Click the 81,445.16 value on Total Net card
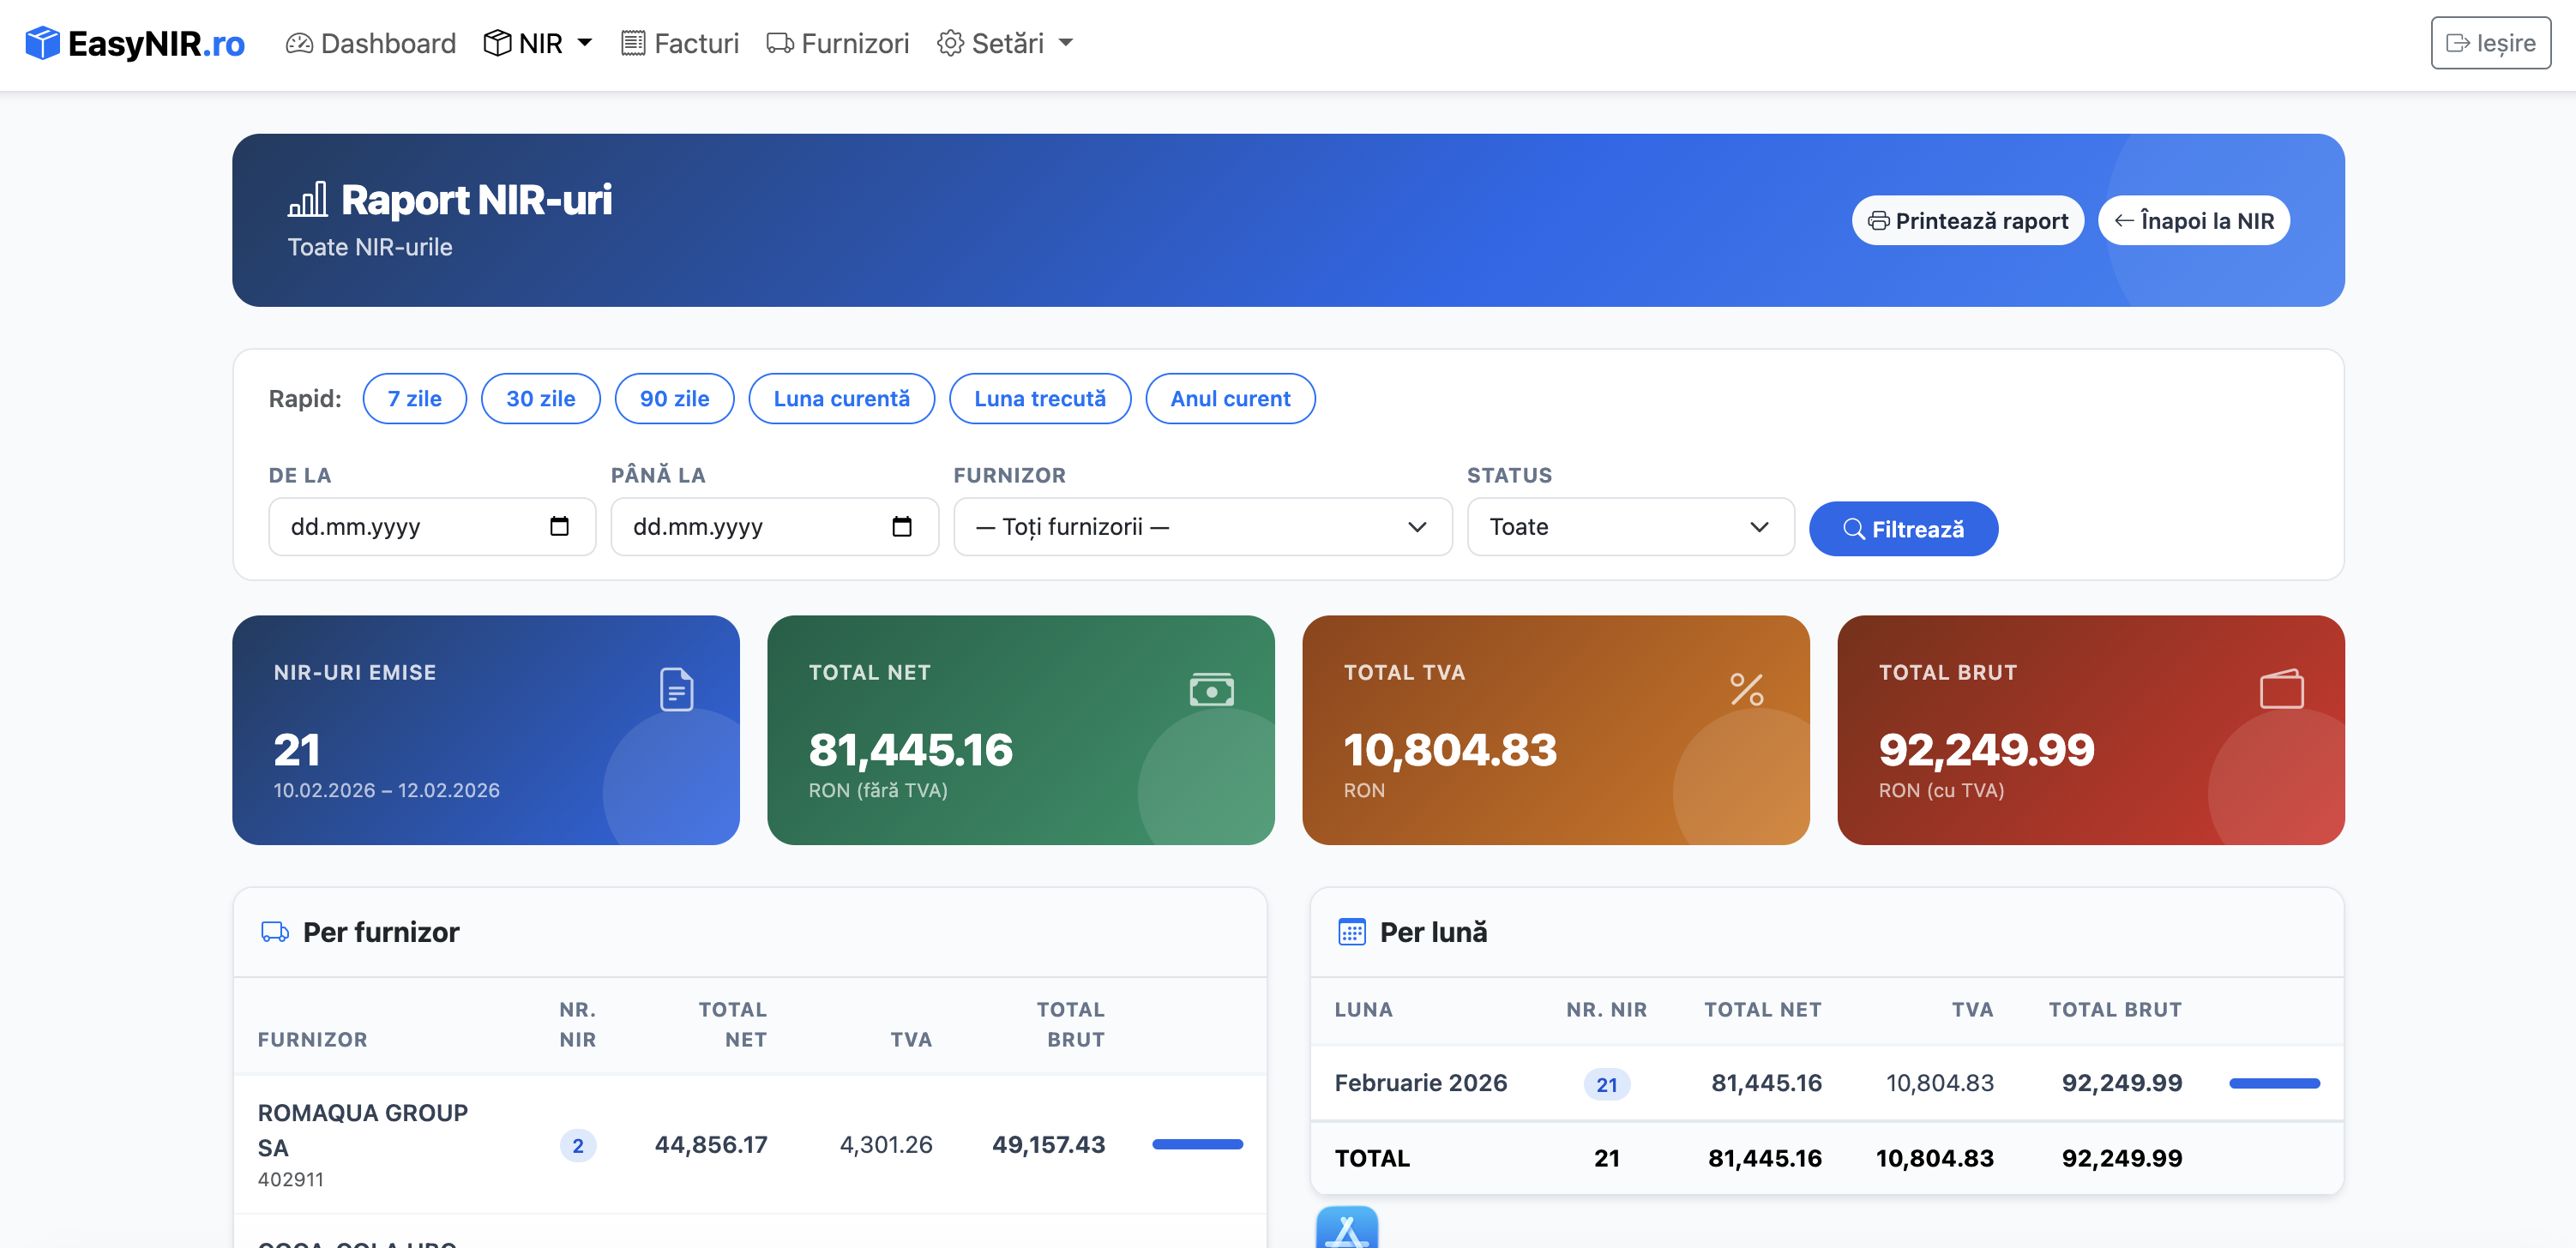Image resolution: width=2576 pixels, height=1248 pixels. click(x=910, y=749)
